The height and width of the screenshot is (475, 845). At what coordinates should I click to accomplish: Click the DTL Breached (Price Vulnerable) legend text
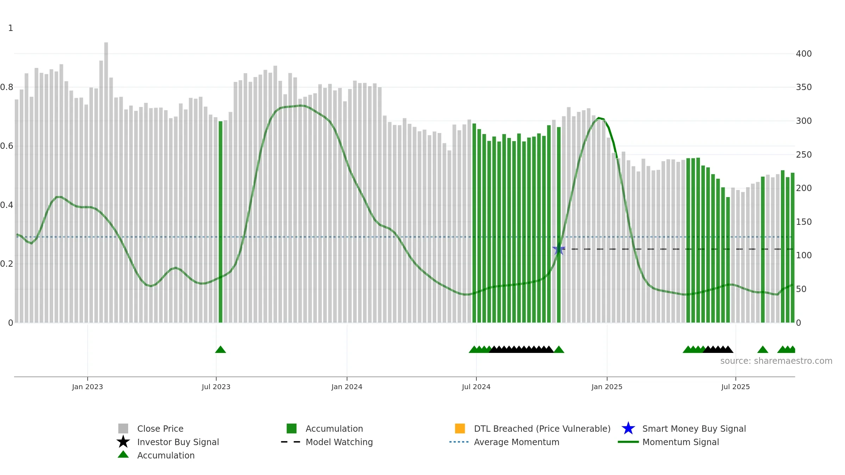[542, 429]
